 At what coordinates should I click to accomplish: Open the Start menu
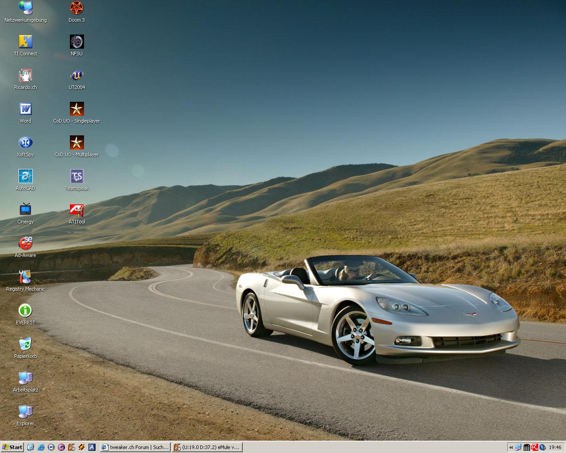pos(12,447)
